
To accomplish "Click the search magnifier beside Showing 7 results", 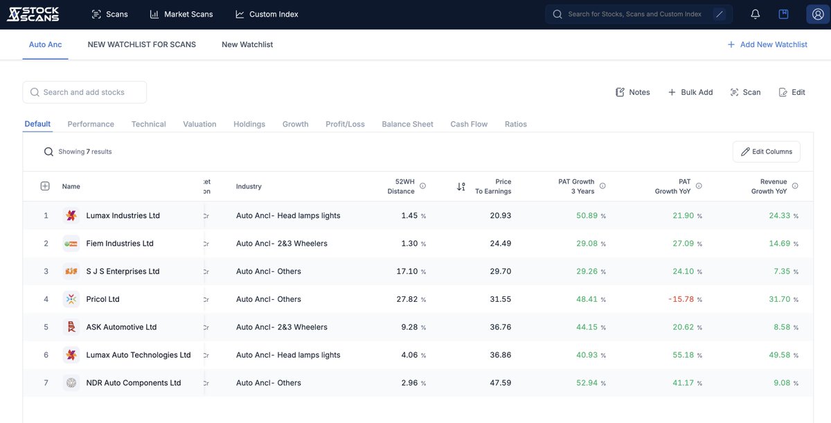I will 48,152.
